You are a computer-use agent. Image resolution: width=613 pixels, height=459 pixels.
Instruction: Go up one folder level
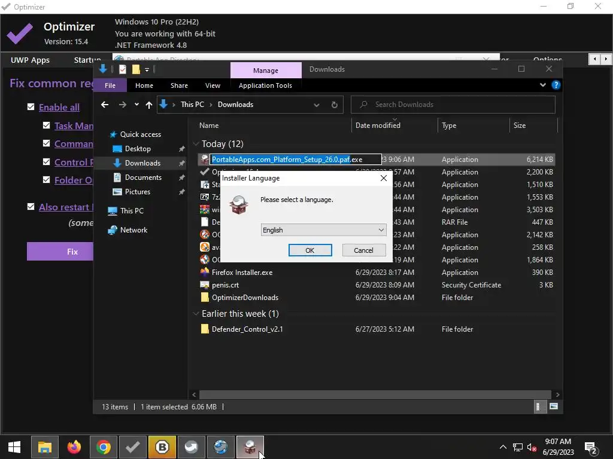tap(149, 105)
